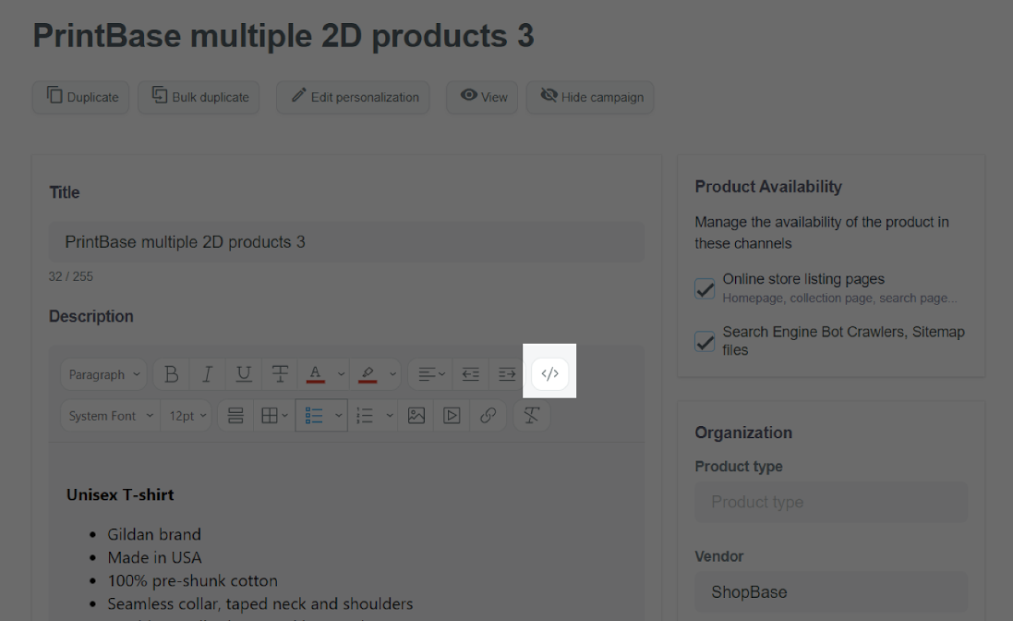Viewport: 1013px width, 621px height.
Task: Open the source code editor
Action: [x=549, y=374]
